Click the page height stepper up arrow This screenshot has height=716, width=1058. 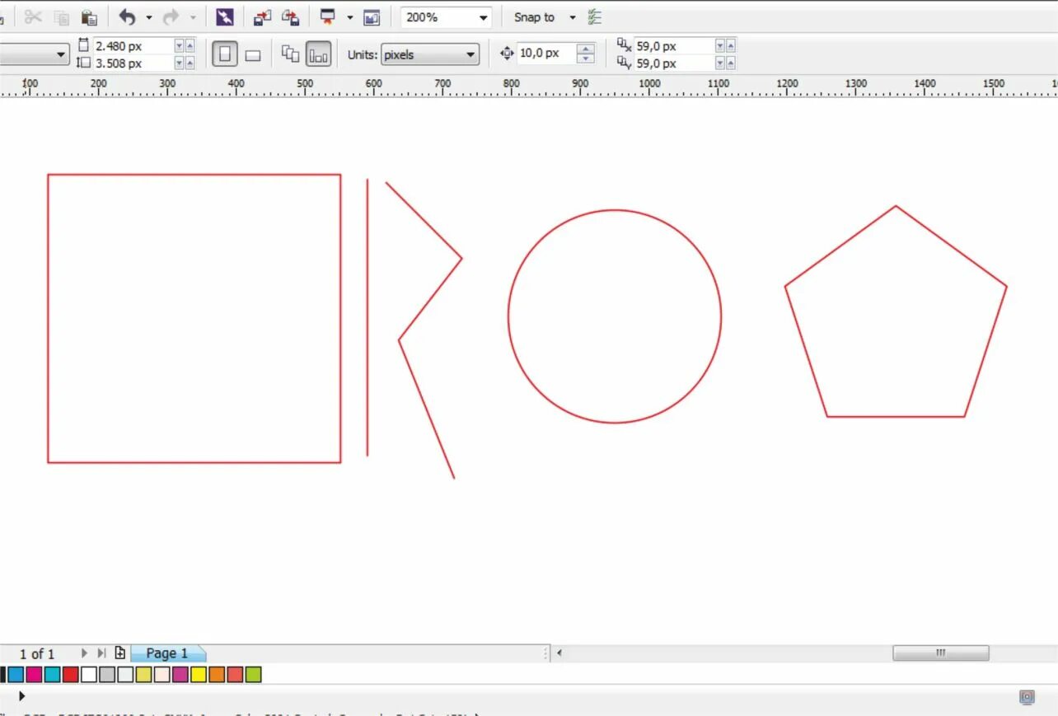pos(190,63)
